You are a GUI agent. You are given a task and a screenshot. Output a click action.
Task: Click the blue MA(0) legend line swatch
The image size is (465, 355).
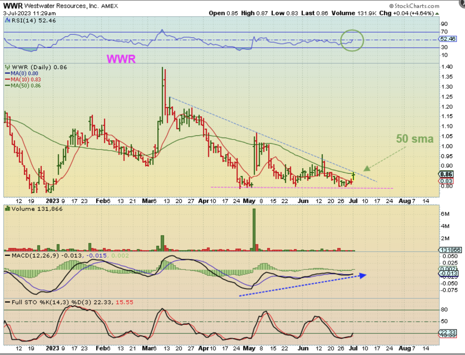pyautogui.click(x=7, y=73)
